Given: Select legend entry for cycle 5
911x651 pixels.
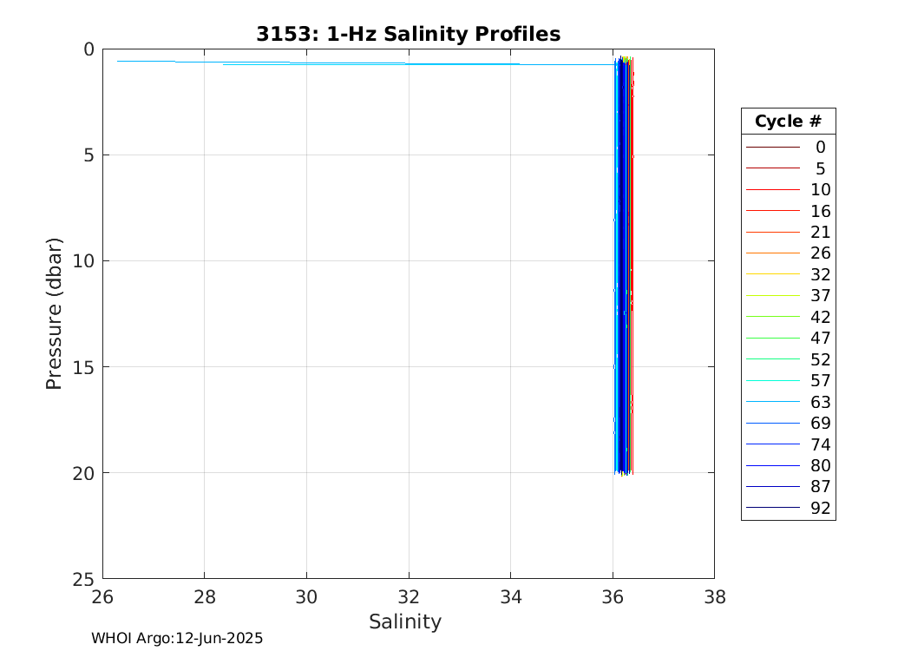Looking at the screenshot, I should click(x=789, y=168).
